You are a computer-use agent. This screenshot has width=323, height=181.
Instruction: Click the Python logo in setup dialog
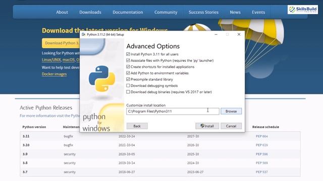(102, 78)
